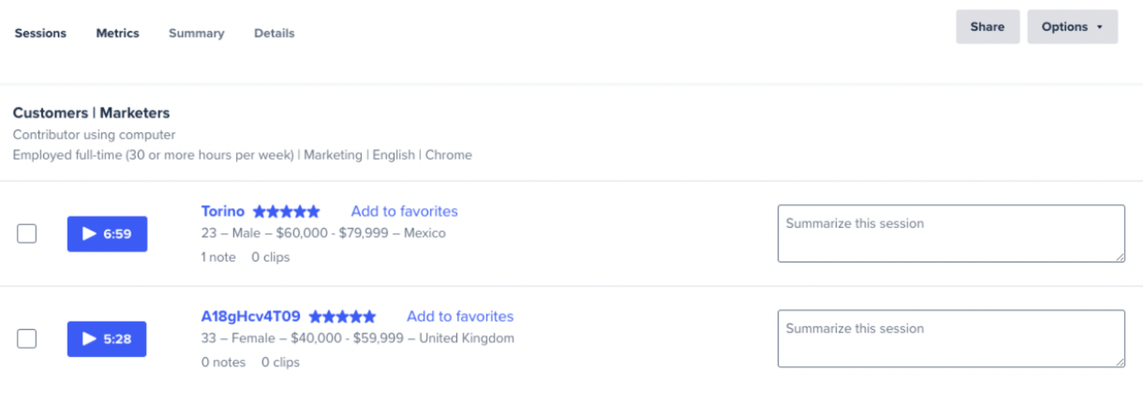This screenshot has height=396, width=1143.
Task: Open the Options dropdown menu
Action: (1072, 27)
